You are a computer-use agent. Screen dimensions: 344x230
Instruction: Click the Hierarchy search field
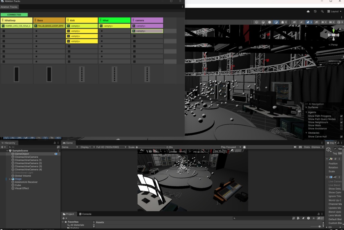(32, 147)
